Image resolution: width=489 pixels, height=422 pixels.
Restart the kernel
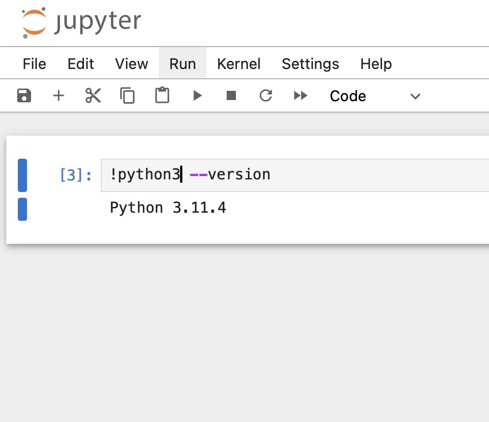266,95
